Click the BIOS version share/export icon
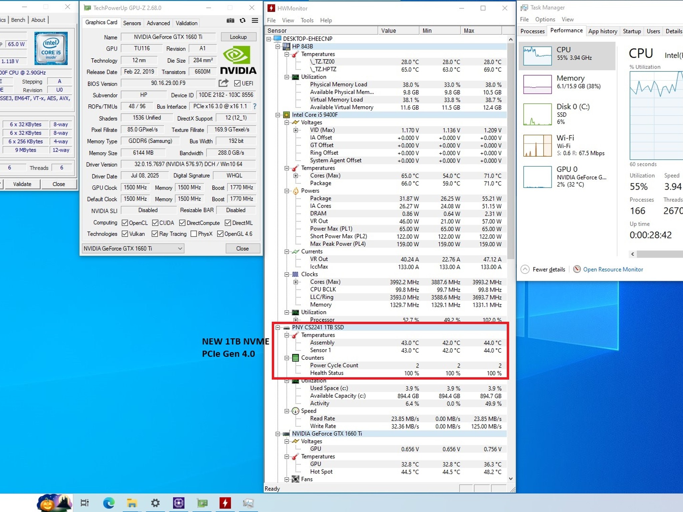Viewport: 683px width, 512px height. pos(223,83)
